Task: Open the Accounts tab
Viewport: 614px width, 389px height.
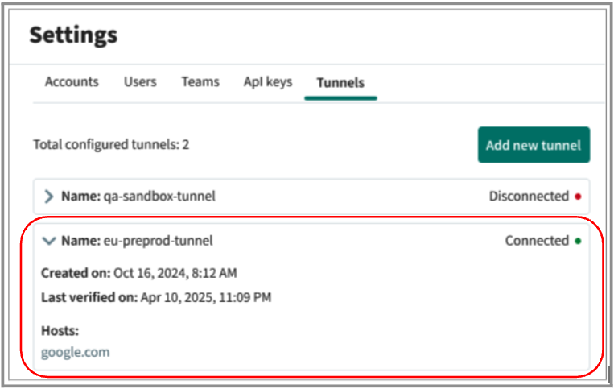Action: click(72, 82)
